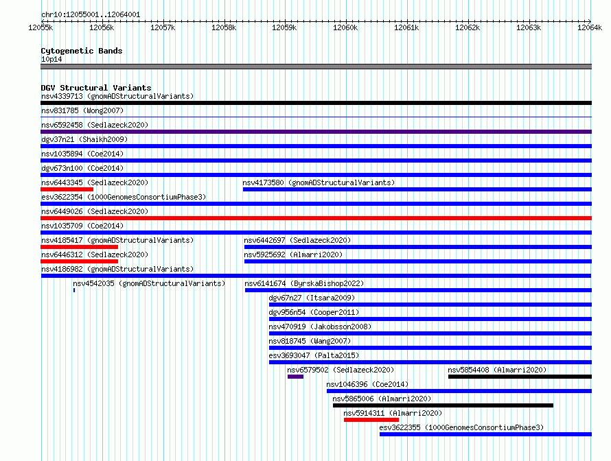Click the 12056k ruler tick label

pyautogui.click(x=102, y=27)
